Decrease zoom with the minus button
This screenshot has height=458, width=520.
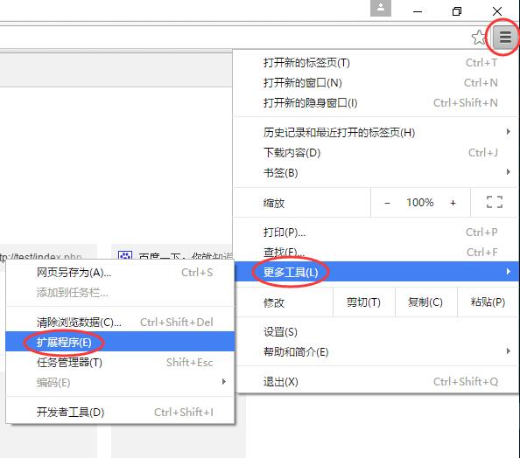coord(387,203)
